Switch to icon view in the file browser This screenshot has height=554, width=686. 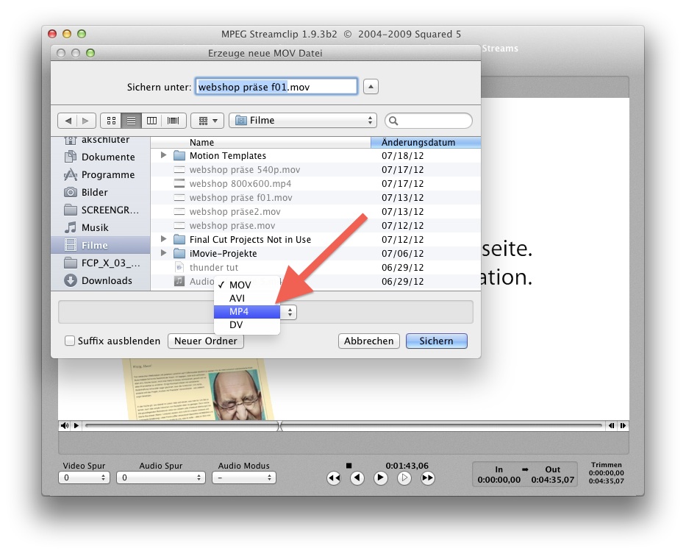(111, 120)
